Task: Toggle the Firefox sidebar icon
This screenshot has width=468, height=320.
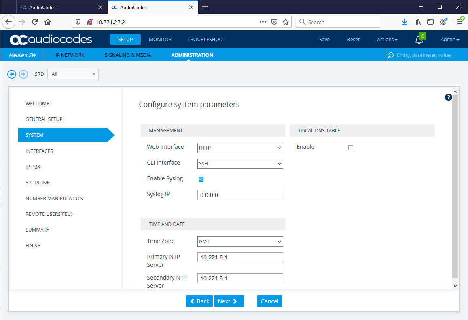Action: point(430,22)
